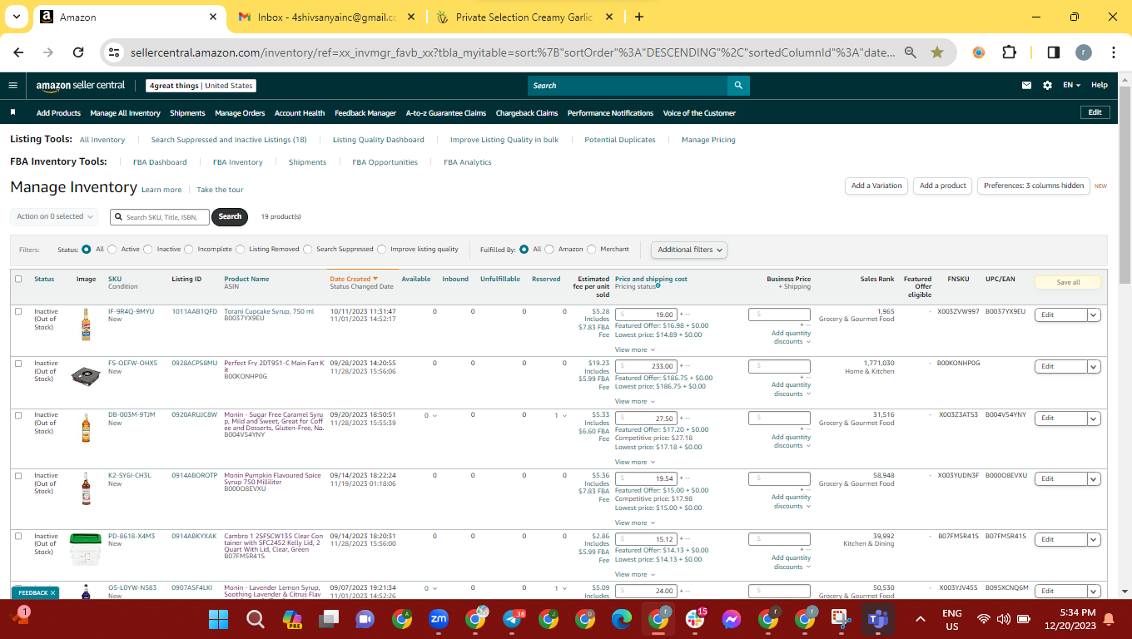The image size is (1132, 639).
Task: Open Messenger from the taskbar
Action: click(x=732, y=619)
